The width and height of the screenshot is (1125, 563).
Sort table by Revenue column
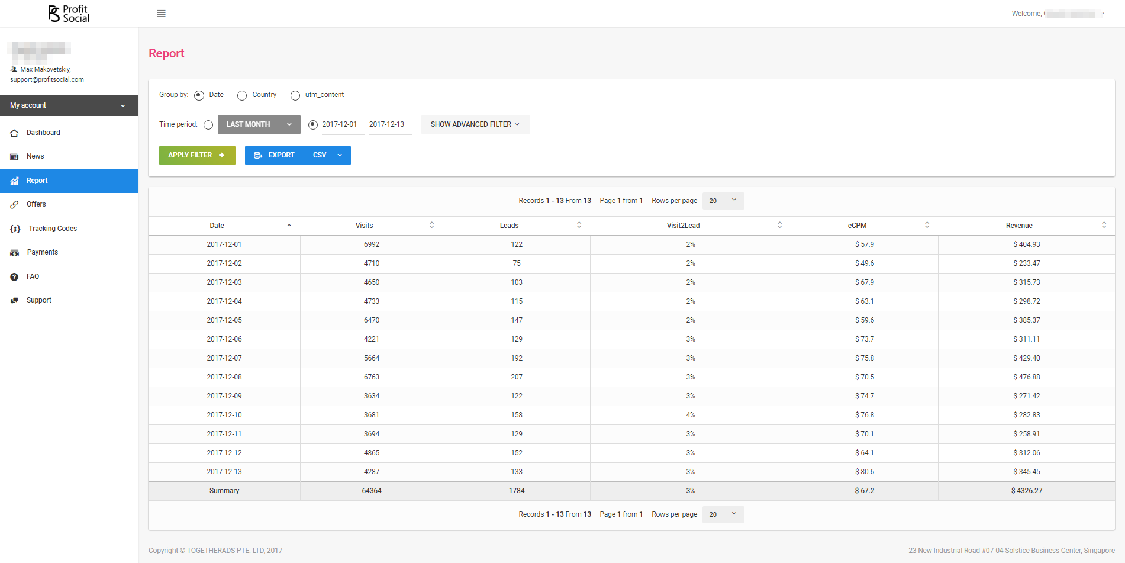click(x=1019, y=226)
